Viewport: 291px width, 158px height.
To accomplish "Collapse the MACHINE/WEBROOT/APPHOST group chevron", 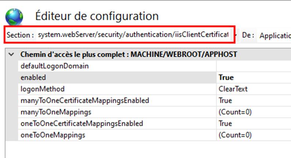I will pos(13,55).
